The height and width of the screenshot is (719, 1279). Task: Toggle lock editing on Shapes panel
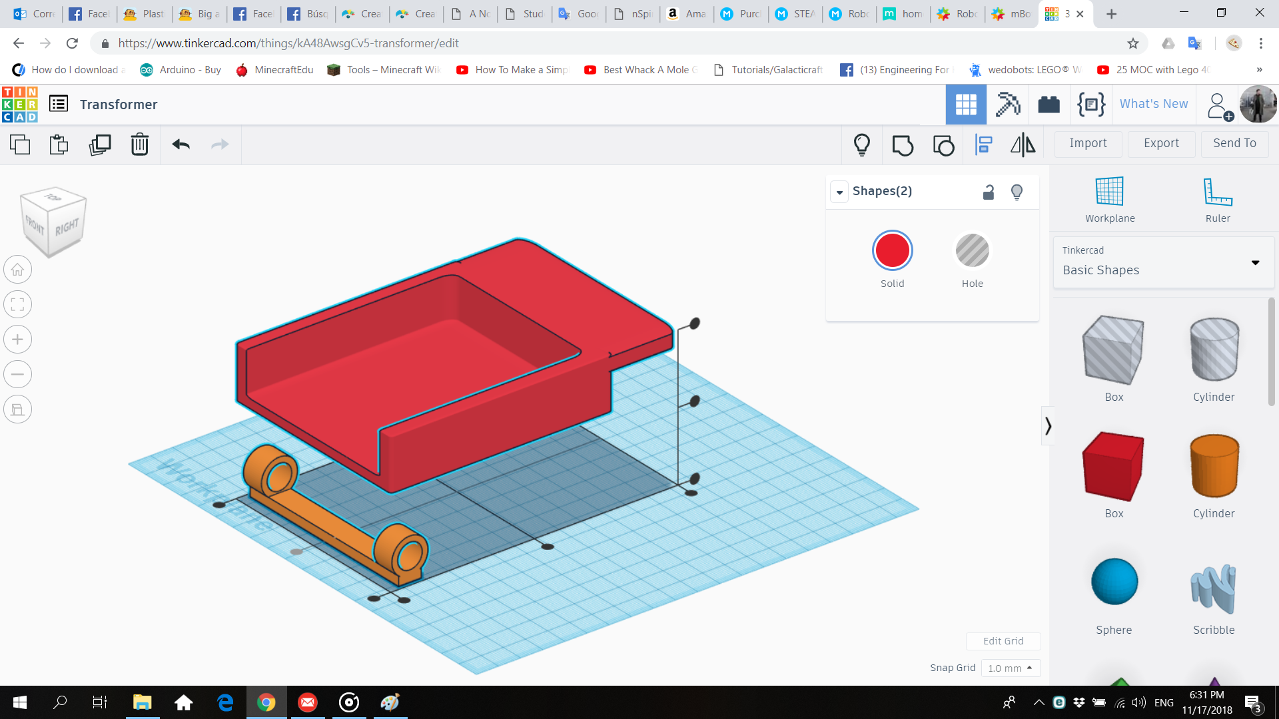coord(989,192)
